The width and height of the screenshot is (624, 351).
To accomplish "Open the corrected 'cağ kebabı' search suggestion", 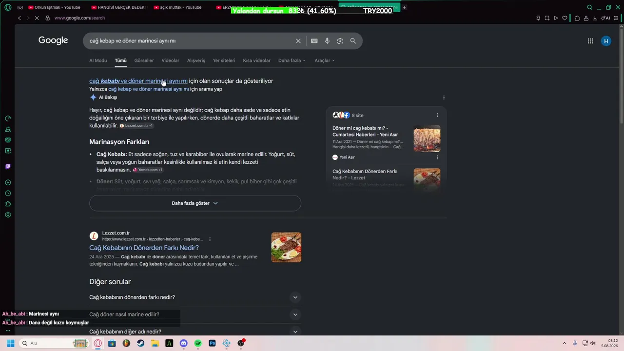I will click(138, 81).
